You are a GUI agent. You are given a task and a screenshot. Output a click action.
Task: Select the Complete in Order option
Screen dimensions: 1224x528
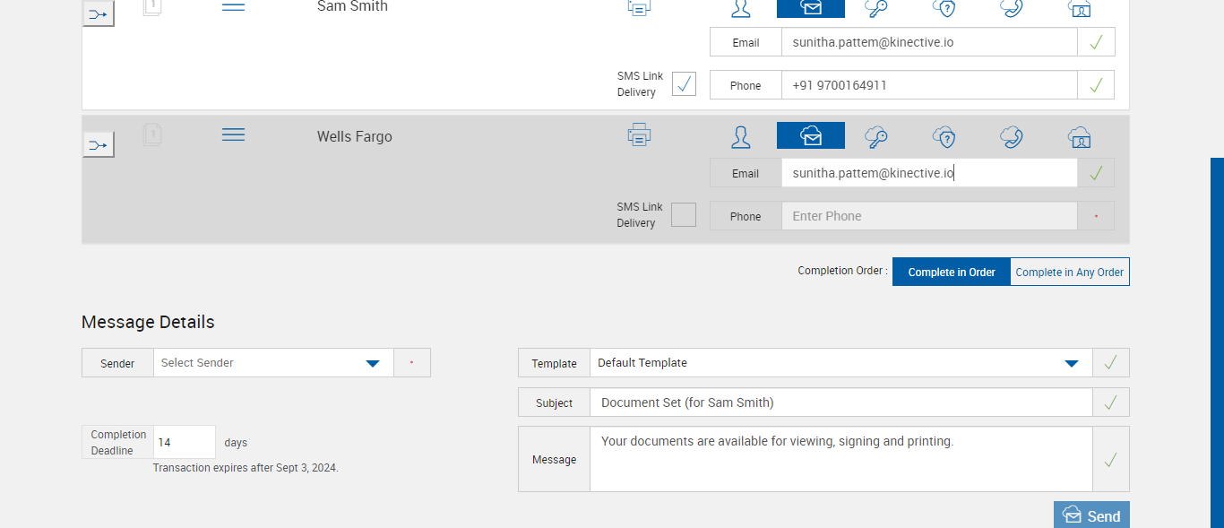951,273
